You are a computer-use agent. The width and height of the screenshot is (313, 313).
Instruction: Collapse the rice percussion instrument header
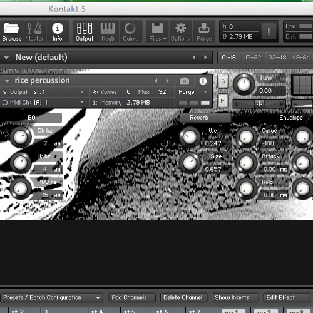point(7,81)
